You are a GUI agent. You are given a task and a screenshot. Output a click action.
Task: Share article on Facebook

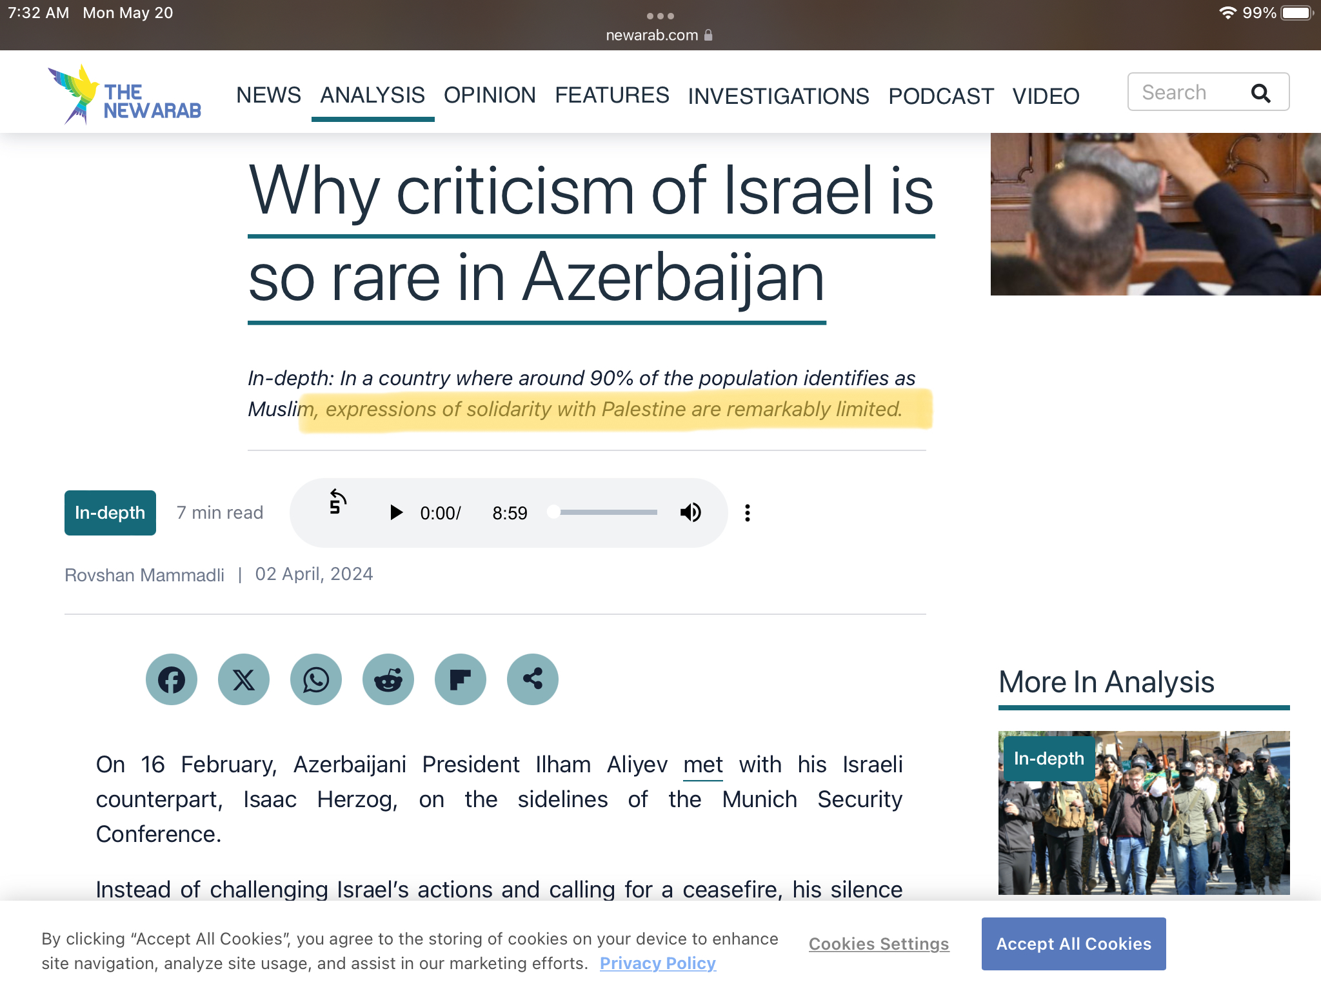[x=172, y=679]
